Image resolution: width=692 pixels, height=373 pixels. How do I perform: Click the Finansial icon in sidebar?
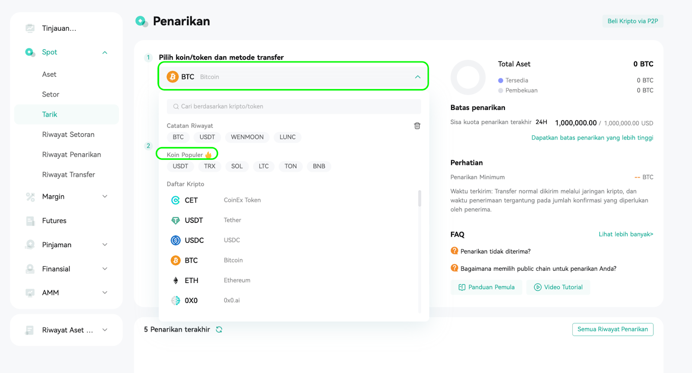[30, 269]
